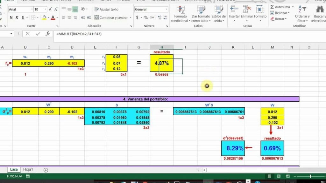Click Combinar y centrar button

pyautogui.click(x=111, y=18)
